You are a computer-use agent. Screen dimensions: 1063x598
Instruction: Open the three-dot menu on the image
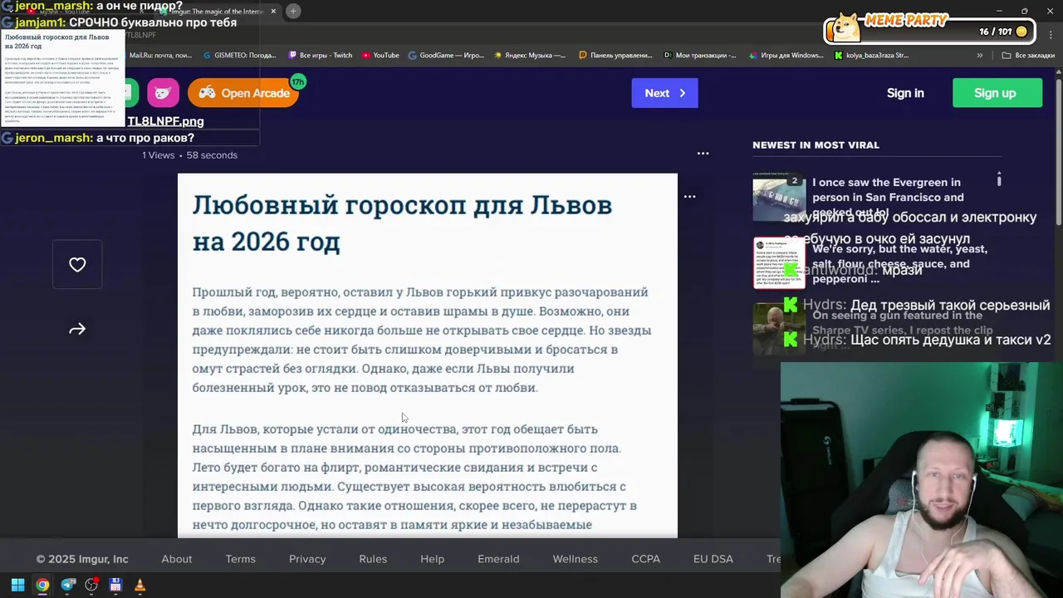(689, 197)
